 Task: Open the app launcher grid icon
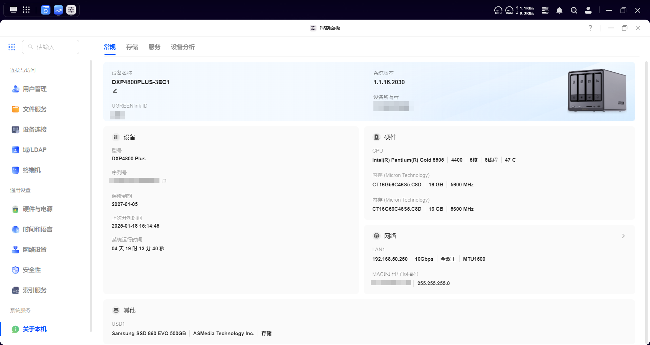click(26, 10)
